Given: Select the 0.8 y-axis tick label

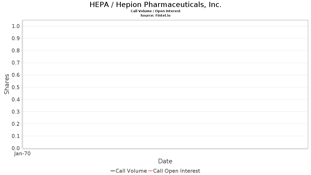Looking at the screenshot, I should (16, 51).
